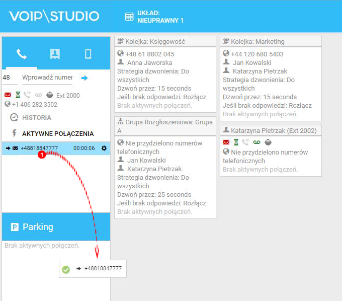Viewport: 342px width, 301px height.
Task: Click the VoIPstudio logo
Action: point(54,16)
